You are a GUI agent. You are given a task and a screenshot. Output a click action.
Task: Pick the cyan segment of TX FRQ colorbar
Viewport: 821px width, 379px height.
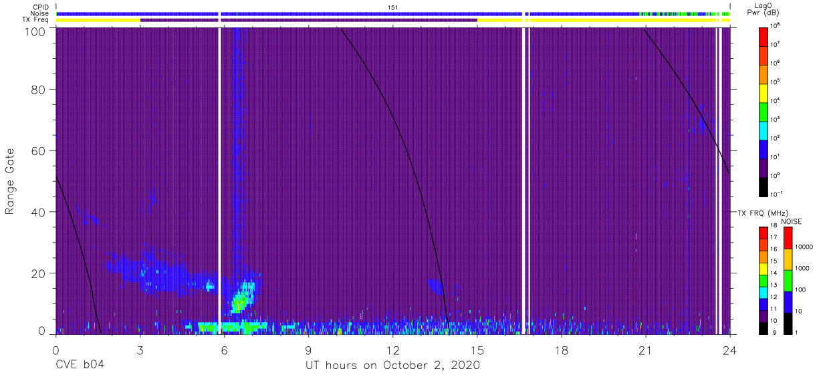pyautogui.click(x=764, y=292)
